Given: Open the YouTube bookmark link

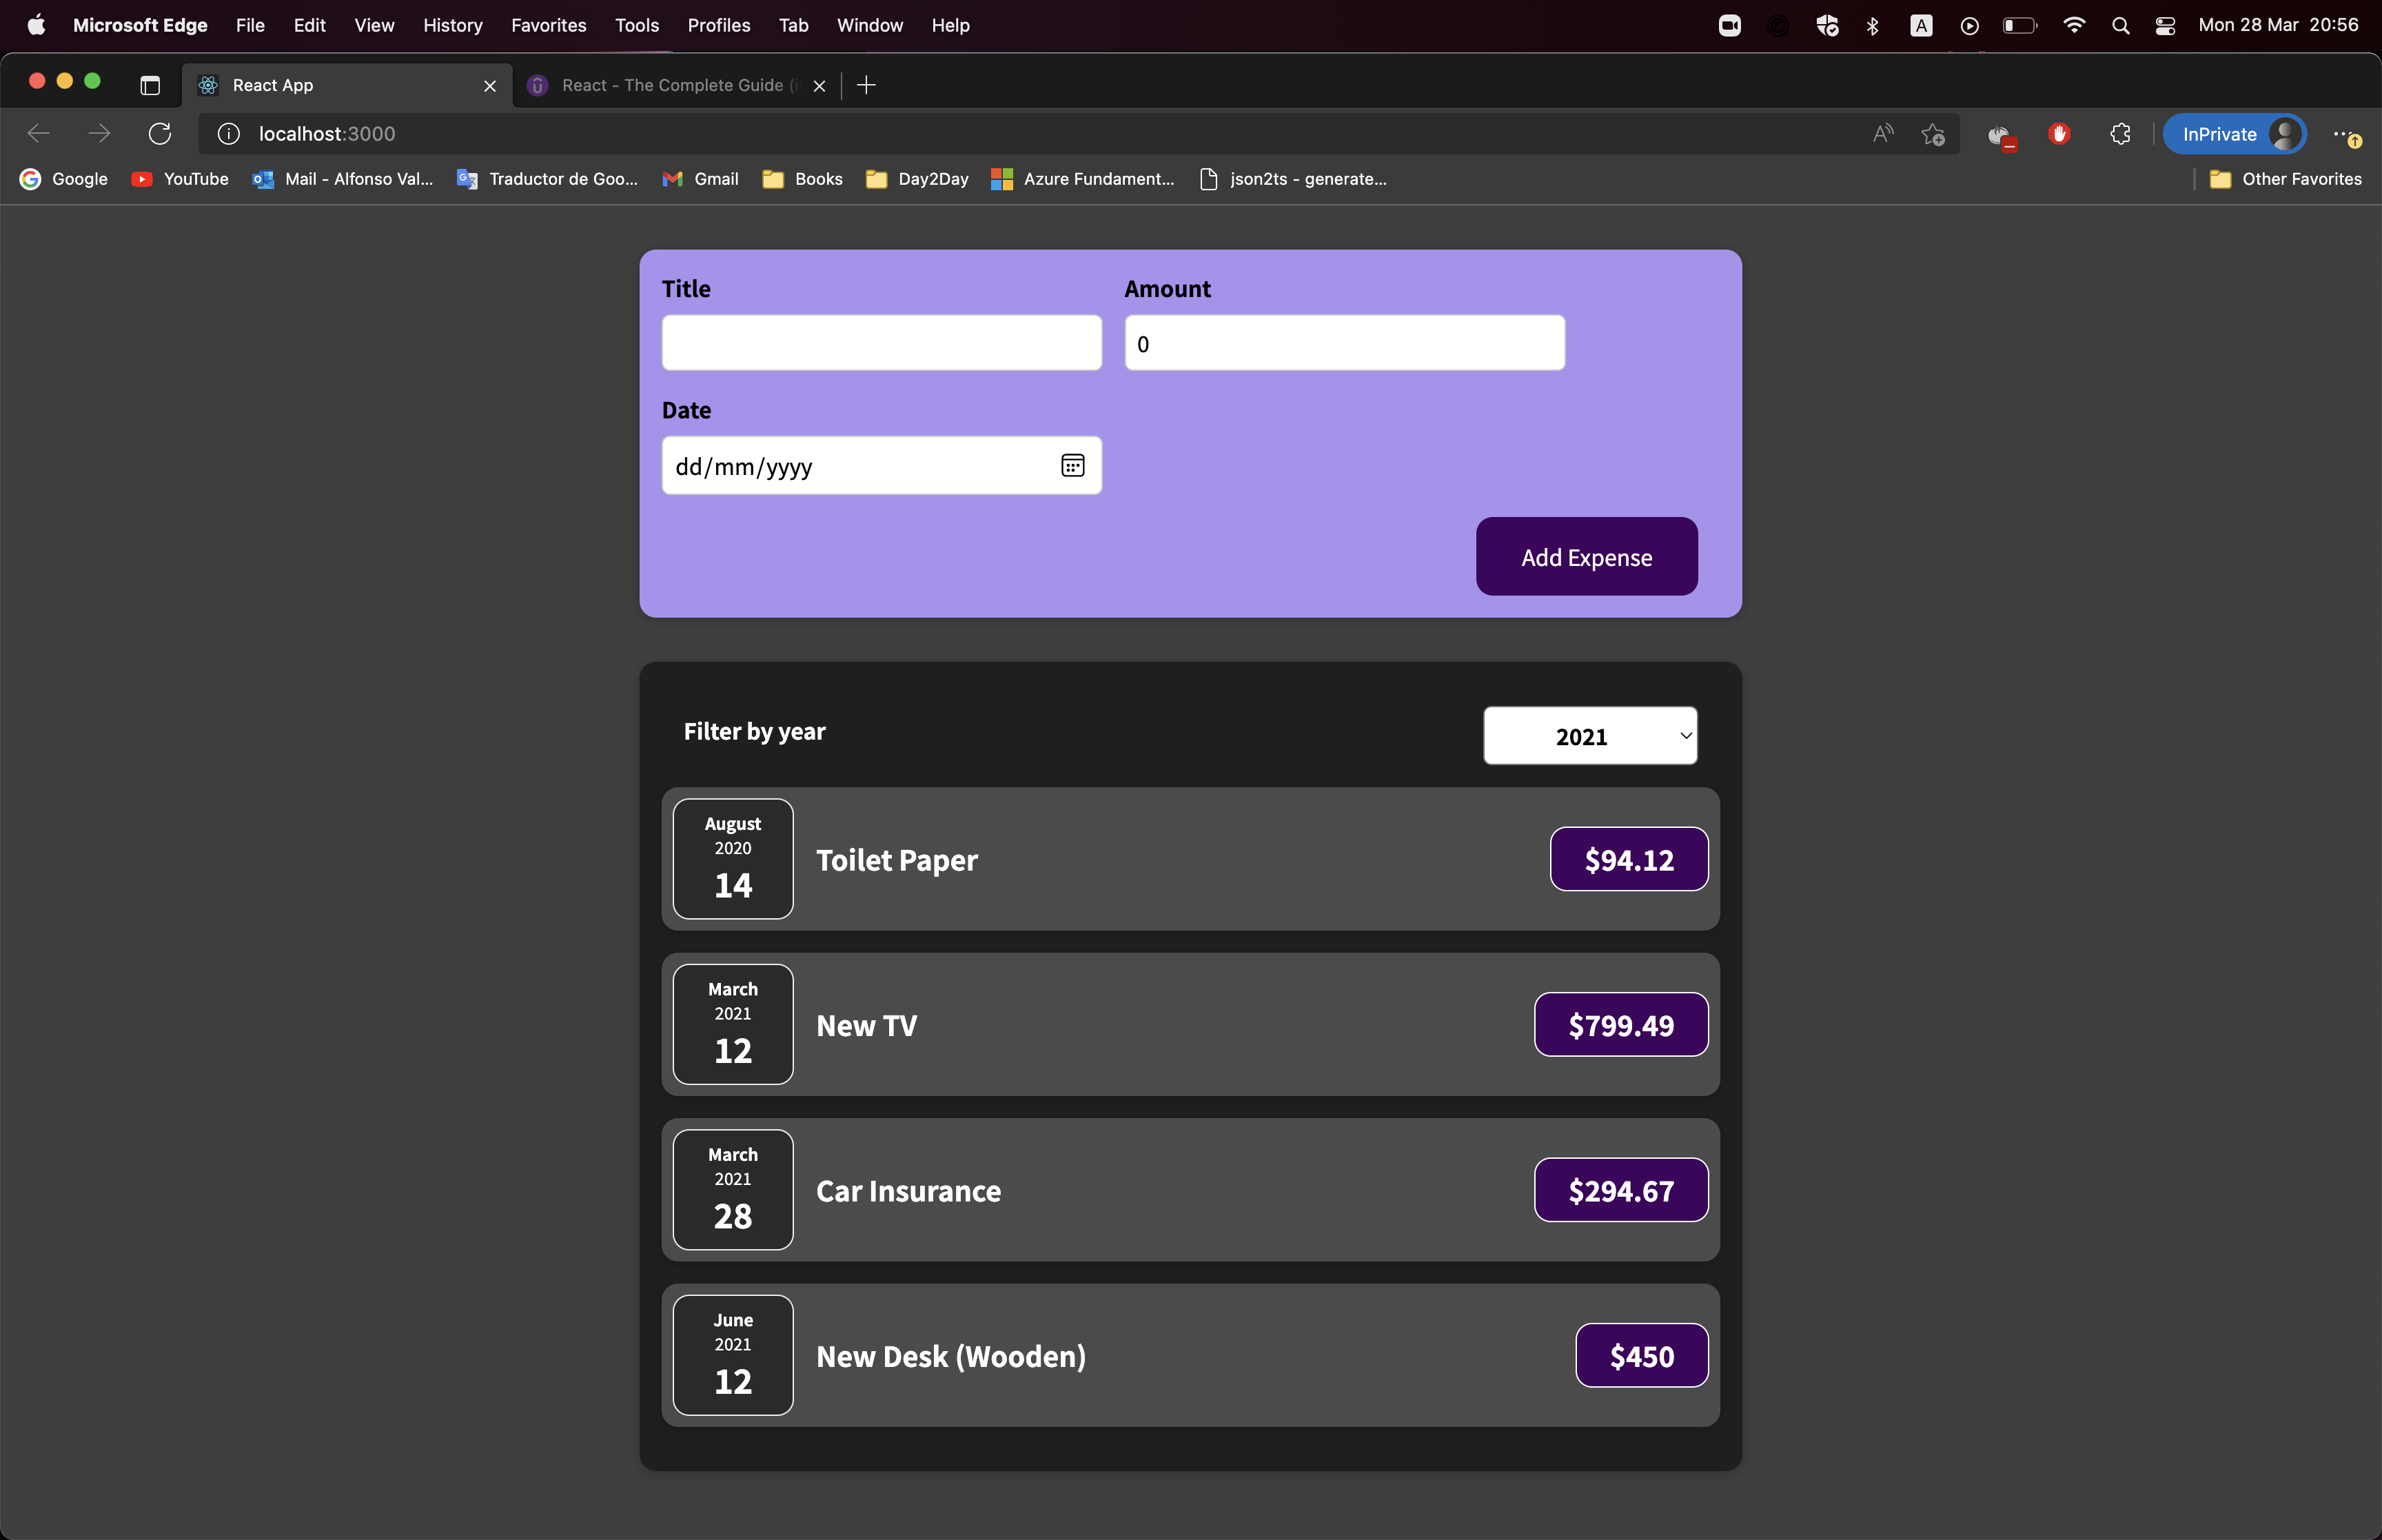Looking at the screenshot, I should tap(181, 179).
